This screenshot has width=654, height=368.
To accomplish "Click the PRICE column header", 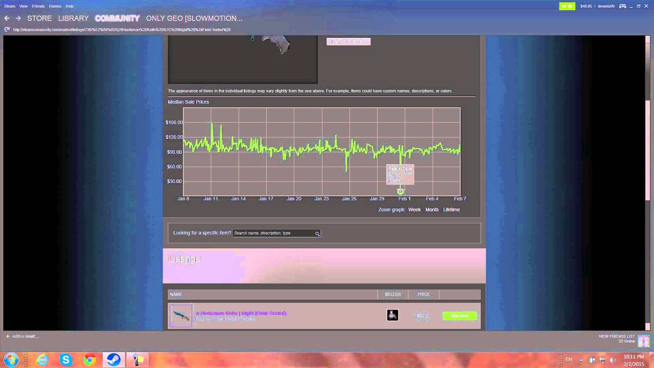I will coord(424,294).
